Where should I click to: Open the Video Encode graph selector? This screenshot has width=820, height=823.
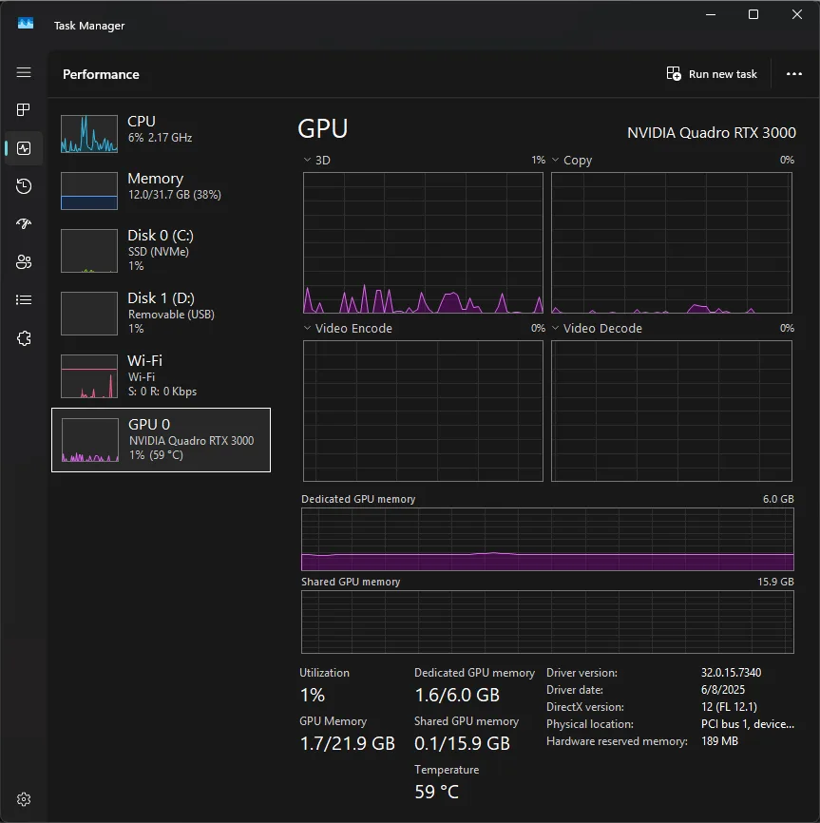[308, 328]
